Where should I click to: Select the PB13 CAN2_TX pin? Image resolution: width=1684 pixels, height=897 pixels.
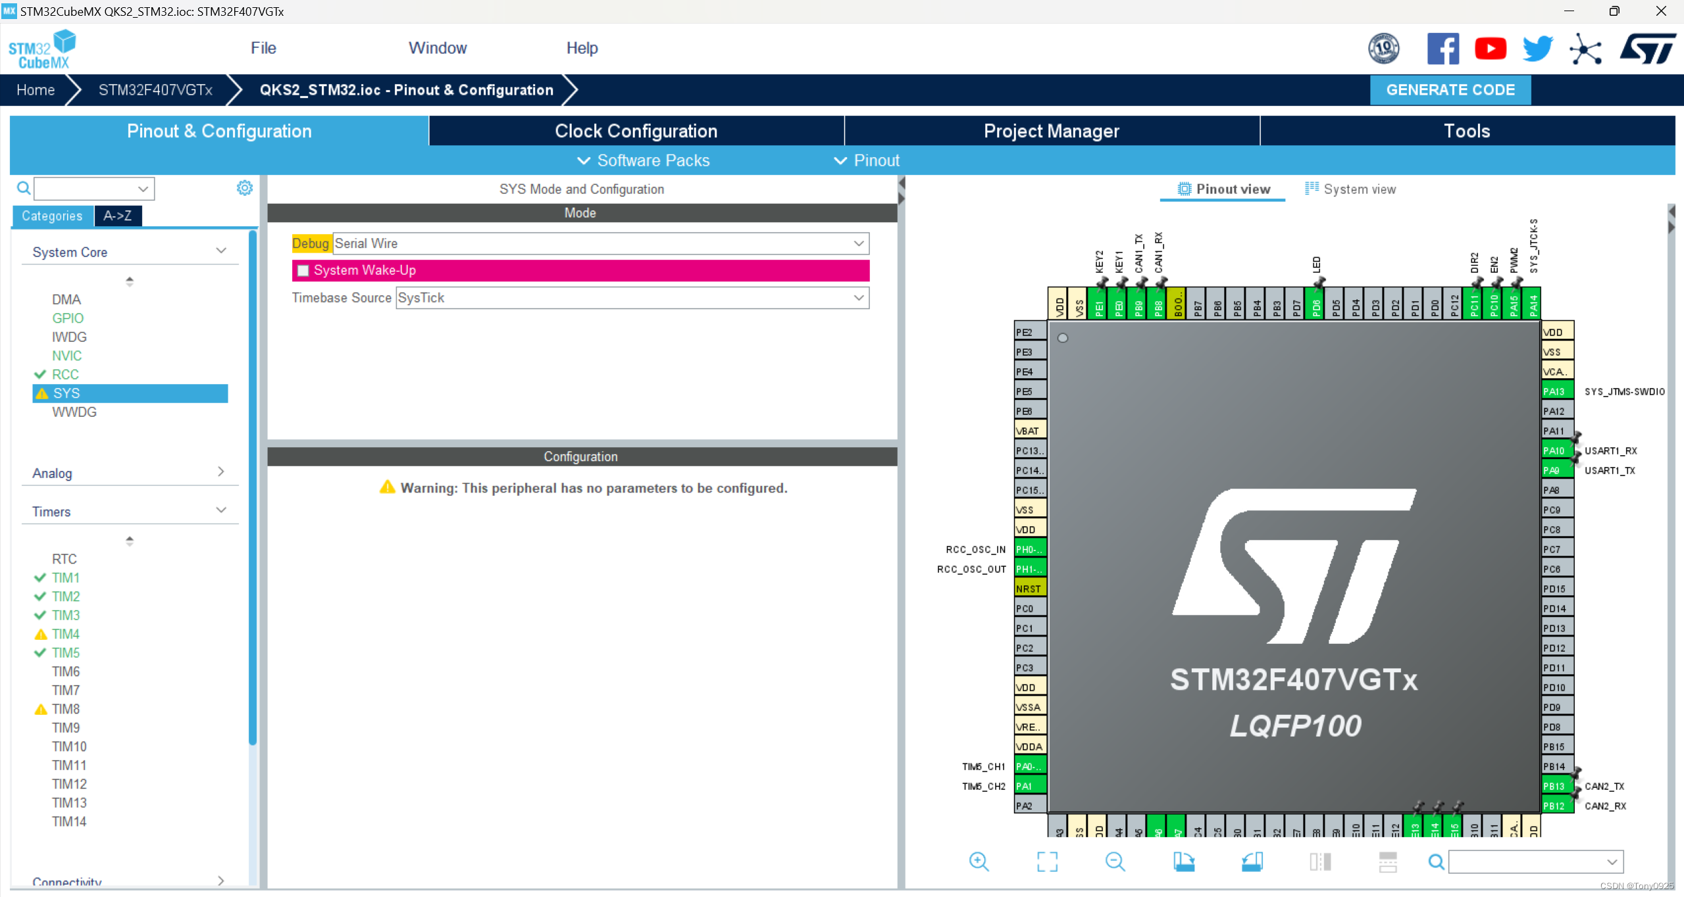tap(1557, 786)
